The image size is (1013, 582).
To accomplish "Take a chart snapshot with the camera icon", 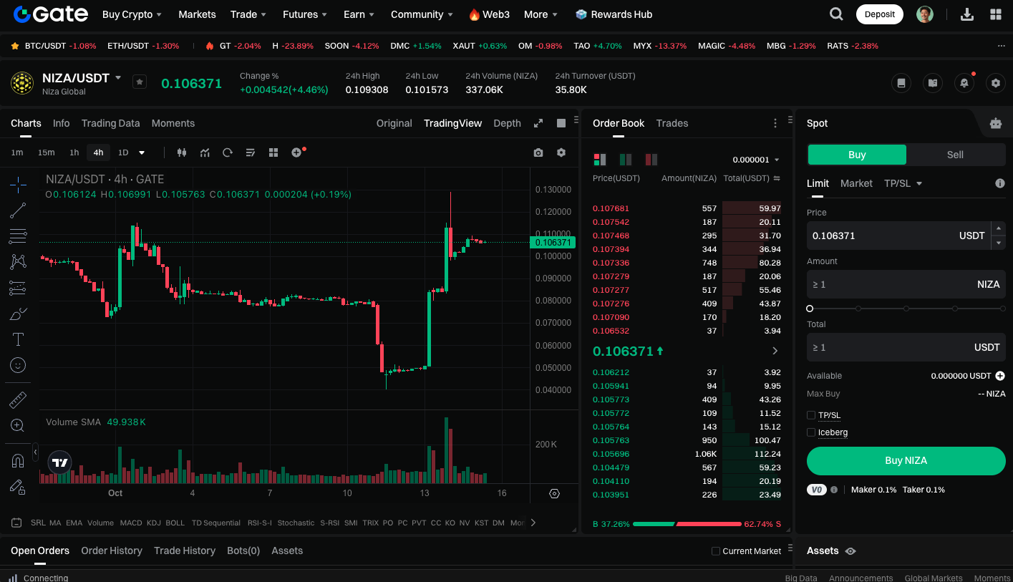I will pos(538,152).
